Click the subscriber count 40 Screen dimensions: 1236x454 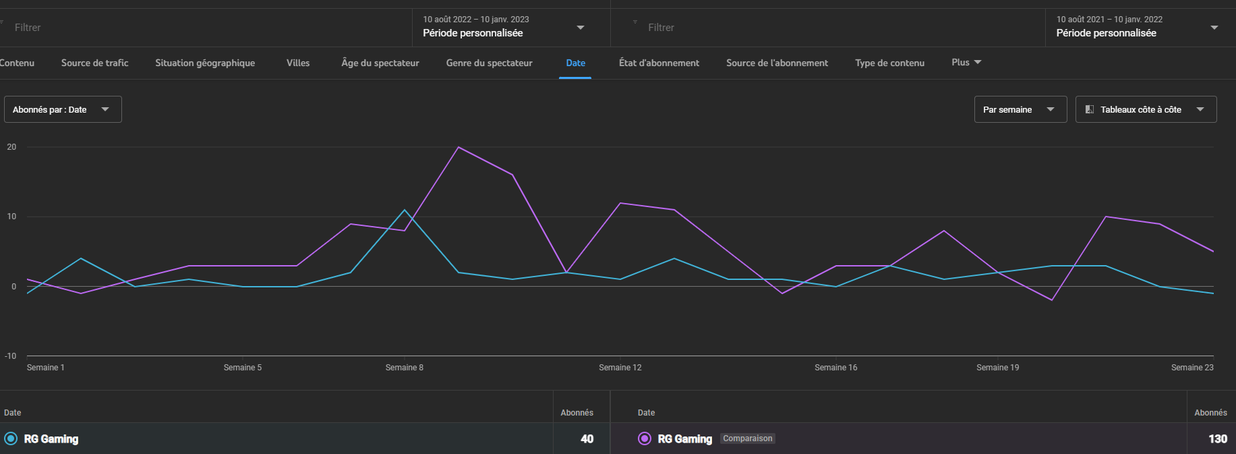pos(587,439)
